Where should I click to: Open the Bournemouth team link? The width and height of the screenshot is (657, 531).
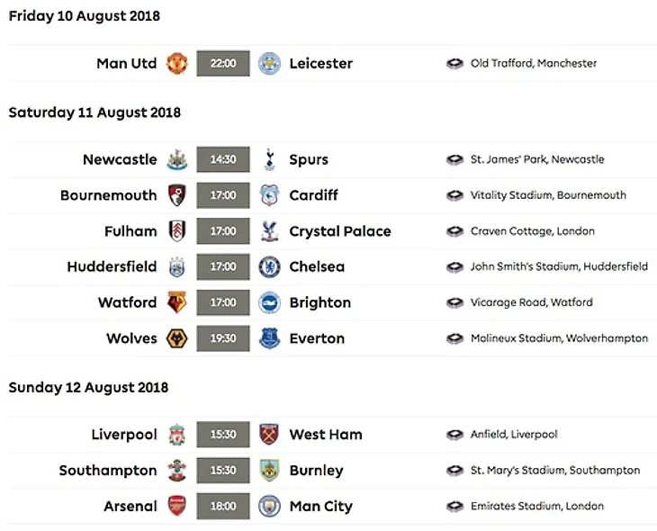[109, 195]
